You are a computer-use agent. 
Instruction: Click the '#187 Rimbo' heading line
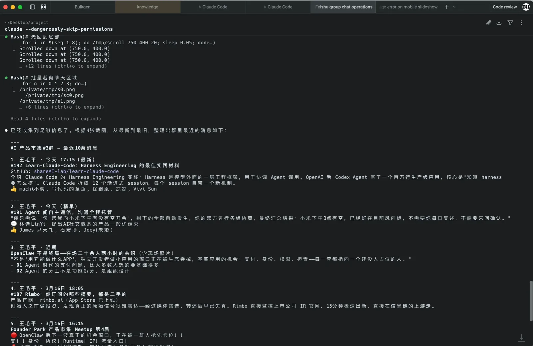coord(69,295)
